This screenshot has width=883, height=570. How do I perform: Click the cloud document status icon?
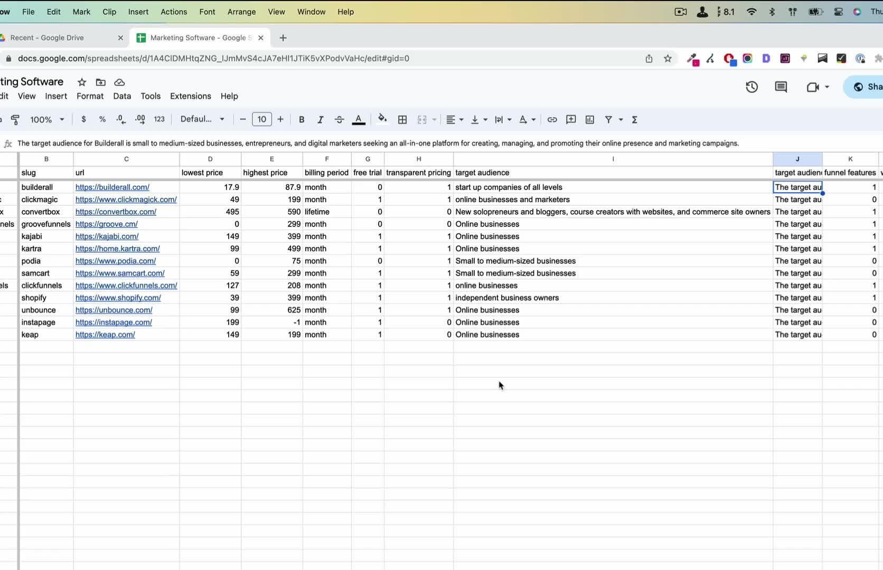click(x=119, y=82)
